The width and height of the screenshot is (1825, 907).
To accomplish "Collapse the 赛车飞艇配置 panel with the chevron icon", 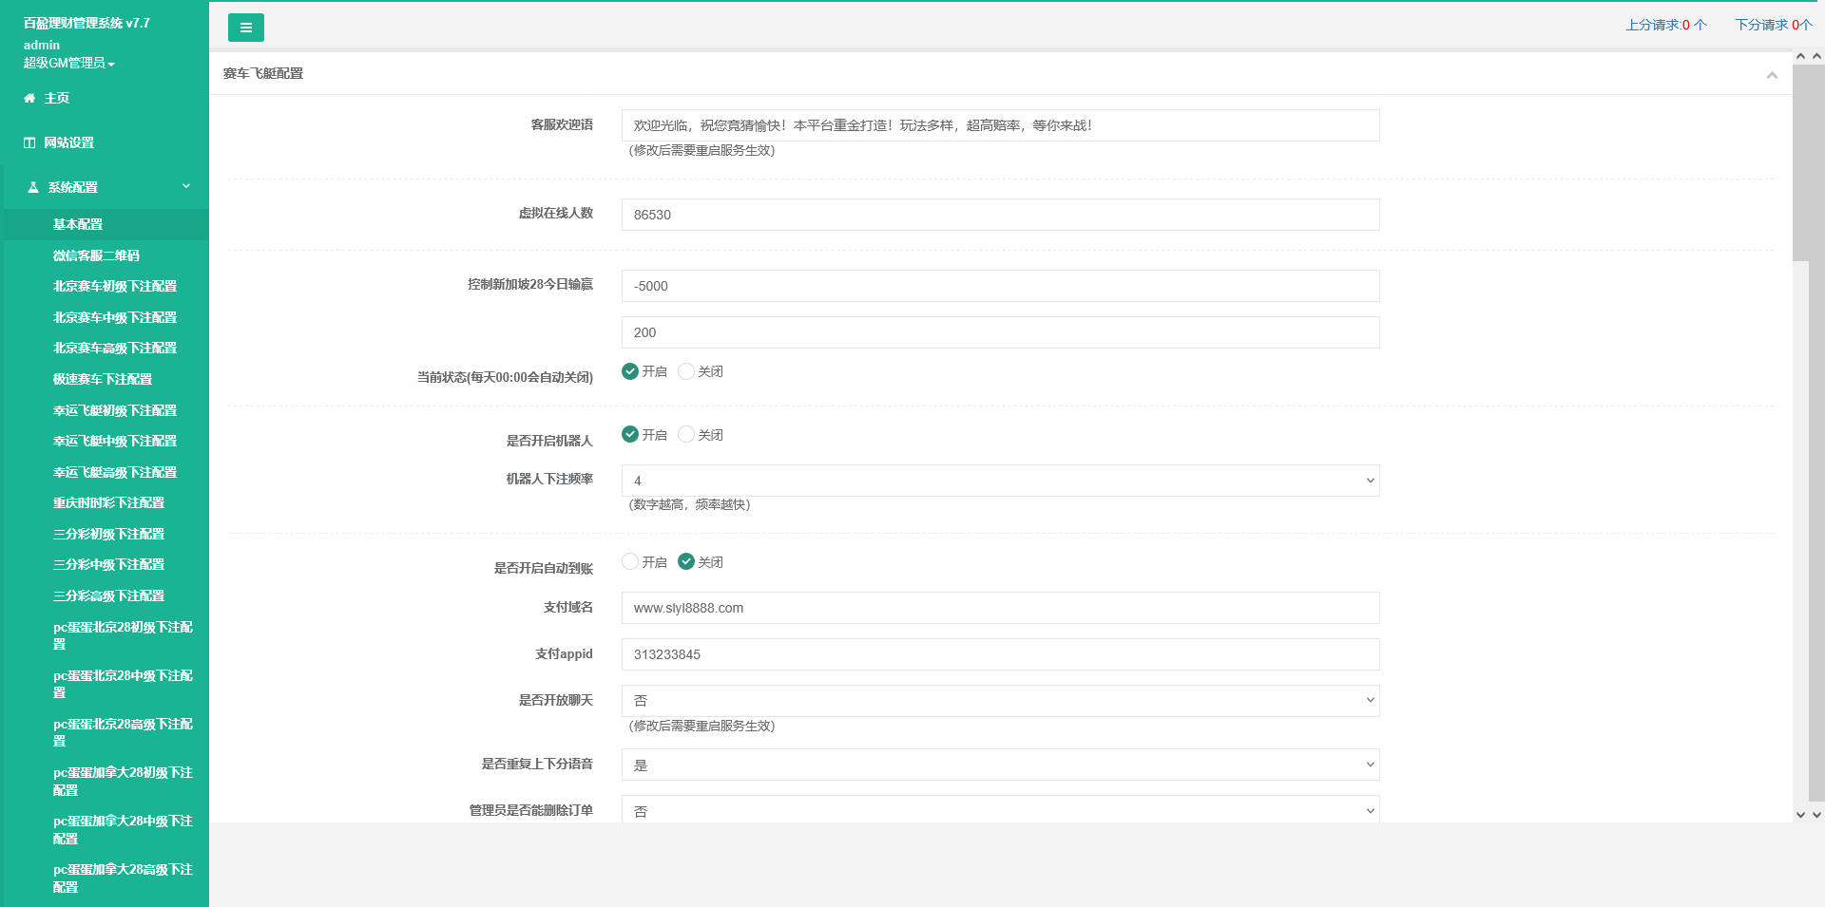I will (x=1772, y=75).
